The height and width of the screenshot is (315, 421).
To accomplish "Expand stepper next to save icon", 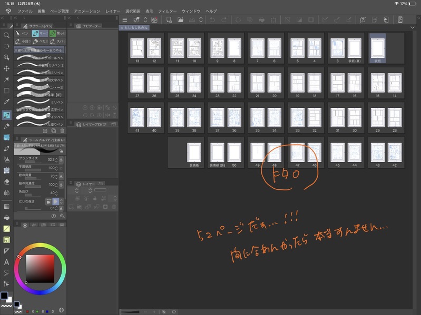I will coord(201,20).
